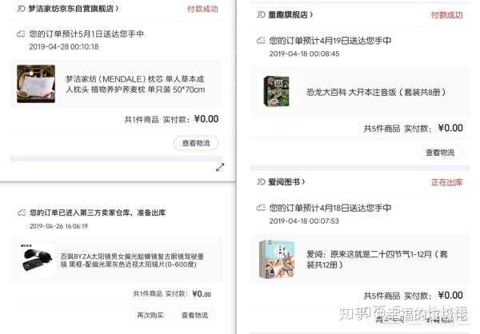Click the timestamp 2019-04-18 00:08:45

click(304, 54)
